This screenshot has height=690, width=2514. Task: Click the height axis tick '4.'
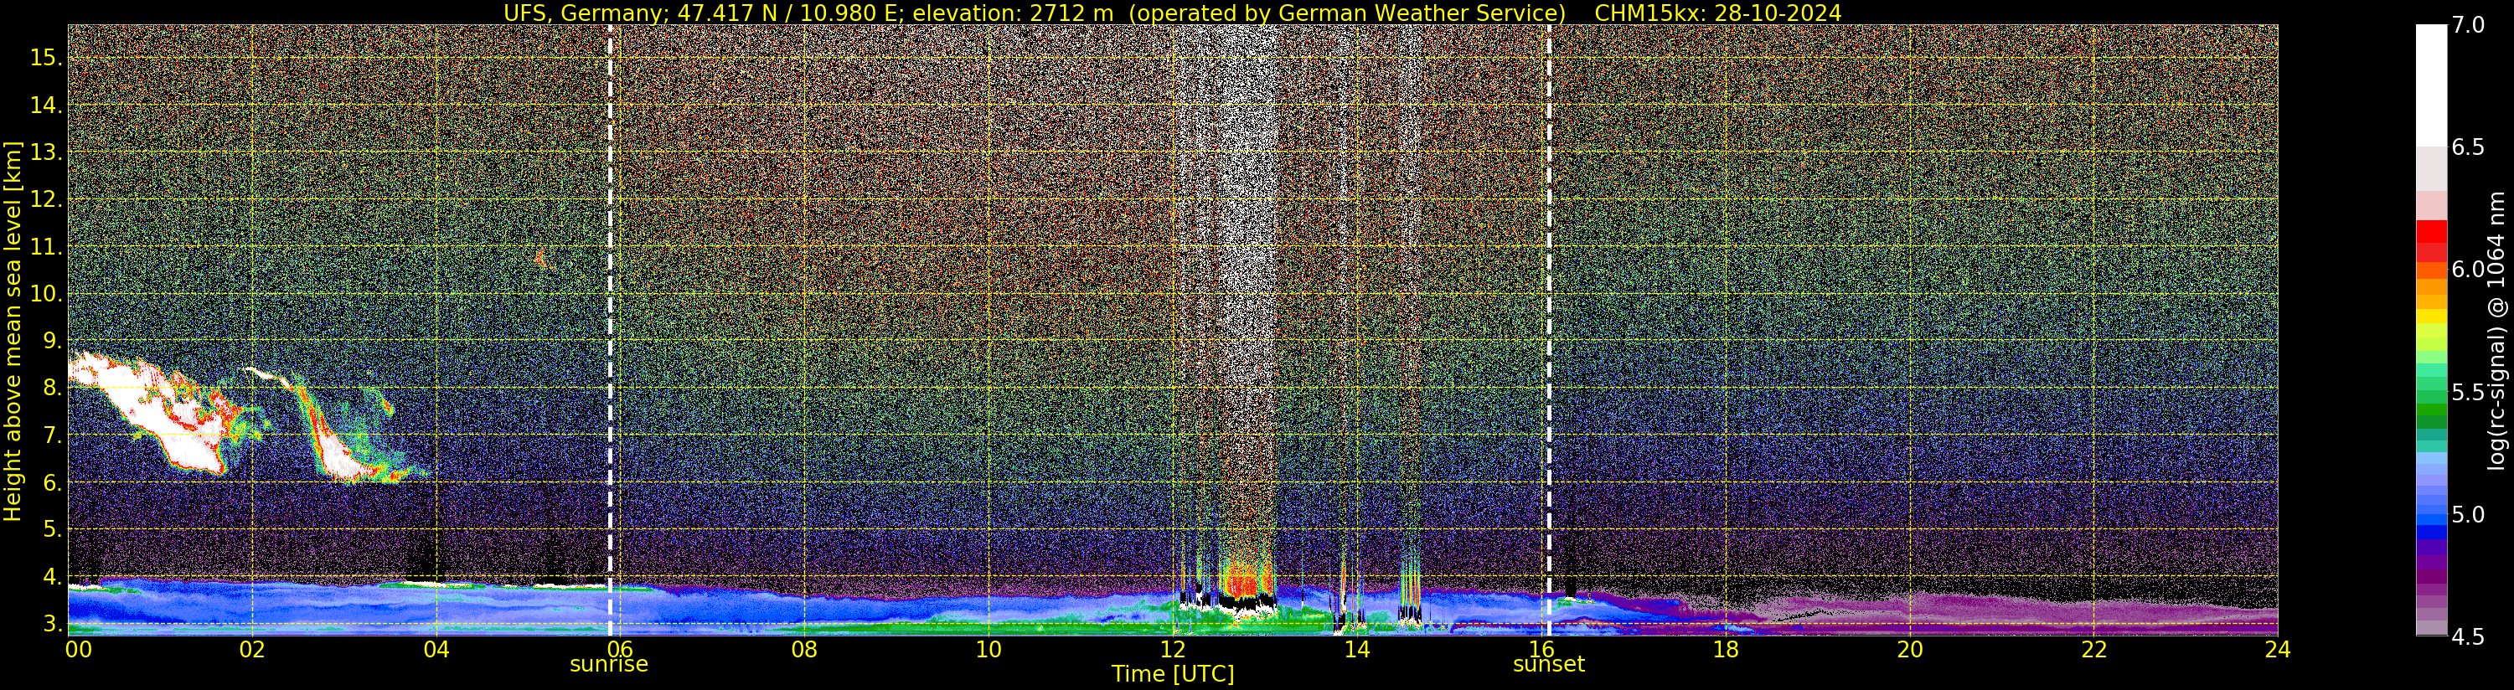pos(52,577)
